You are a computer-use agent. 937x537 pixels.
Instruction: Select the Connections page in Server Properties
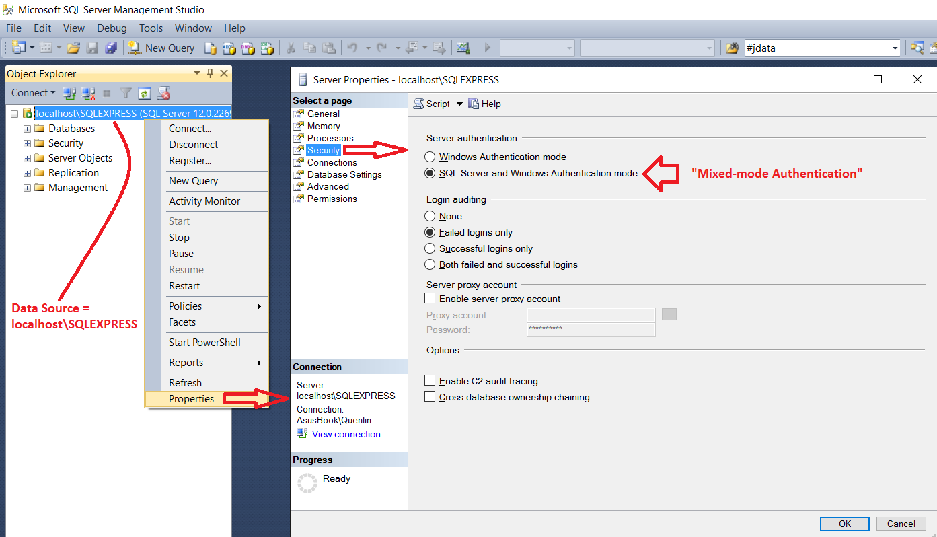pos(332,162)
